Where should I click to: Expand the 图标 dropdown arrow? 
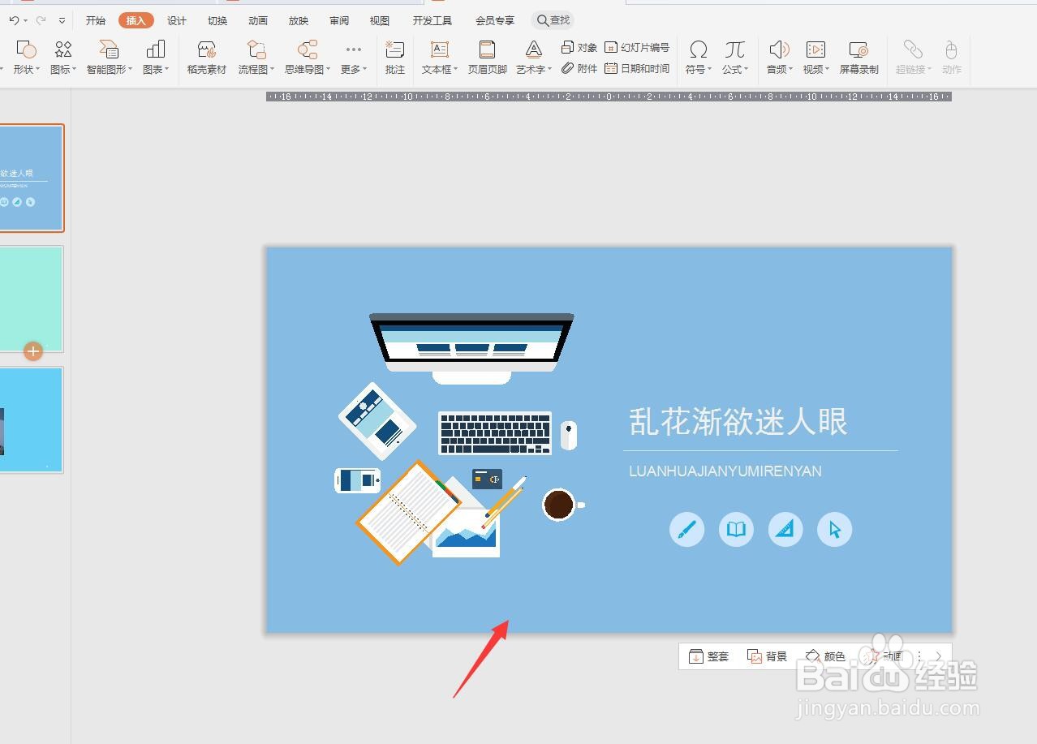pyautogui.click(x=75, y=70)
